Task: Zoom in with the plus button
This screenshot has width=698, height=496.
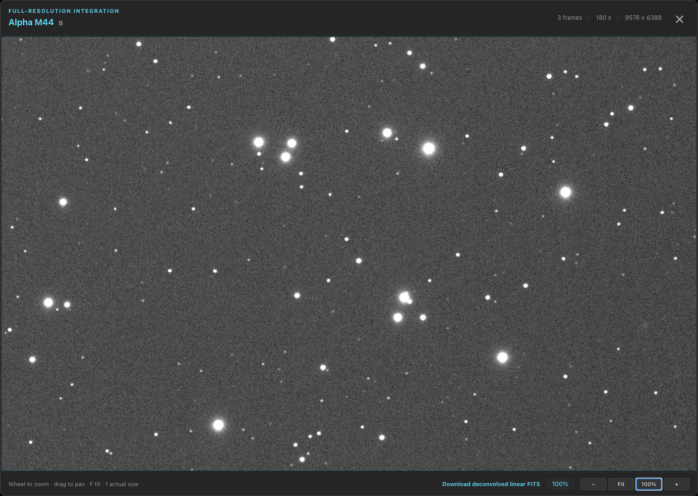Action: 677,484
